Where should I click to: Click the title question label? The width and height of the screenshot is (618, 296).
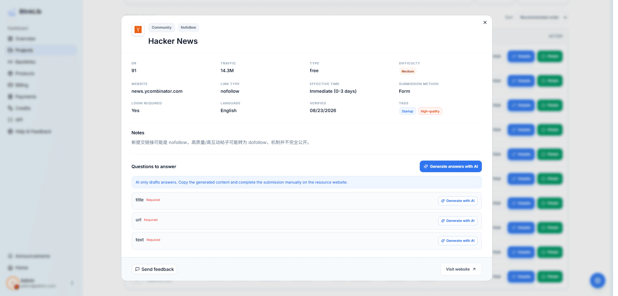pyautogui.click(x=140, y=200)
